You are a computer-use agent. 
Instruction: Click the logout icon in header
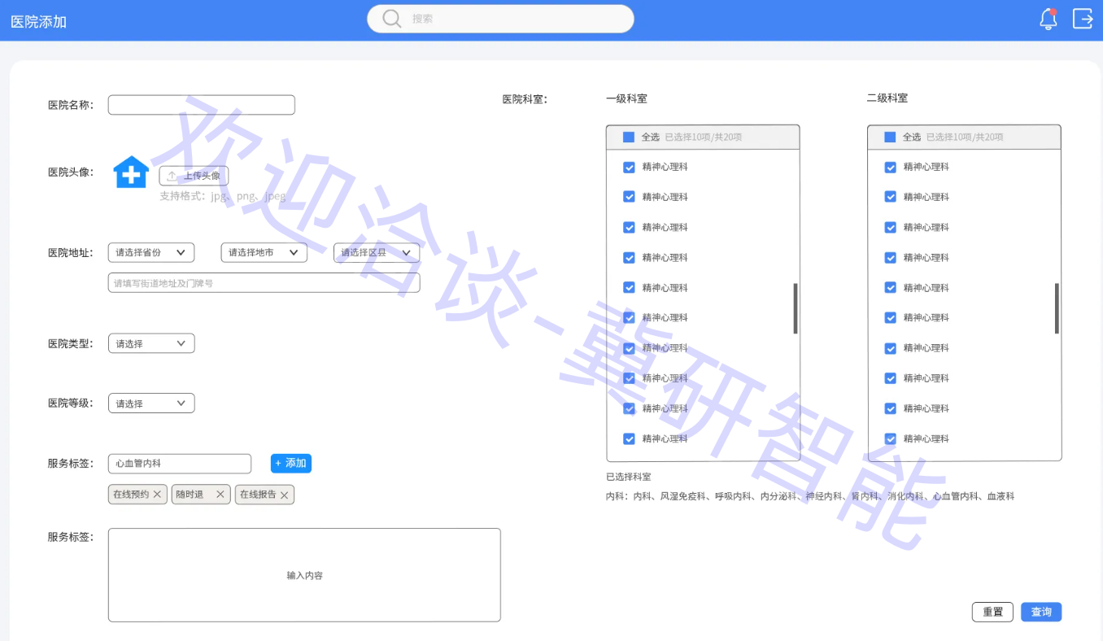click(1083, 18)
